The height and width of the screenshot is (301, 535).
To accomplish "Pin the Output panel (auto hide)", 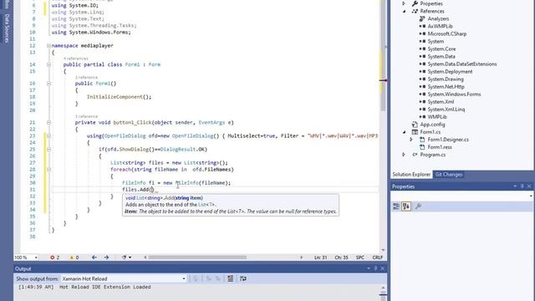I will pos(375,268).
